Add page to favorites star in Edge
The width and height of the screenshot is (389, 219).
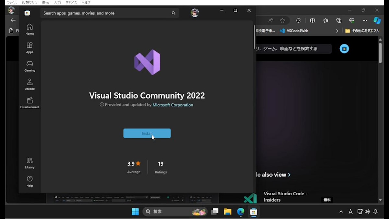tap(282, 20)
